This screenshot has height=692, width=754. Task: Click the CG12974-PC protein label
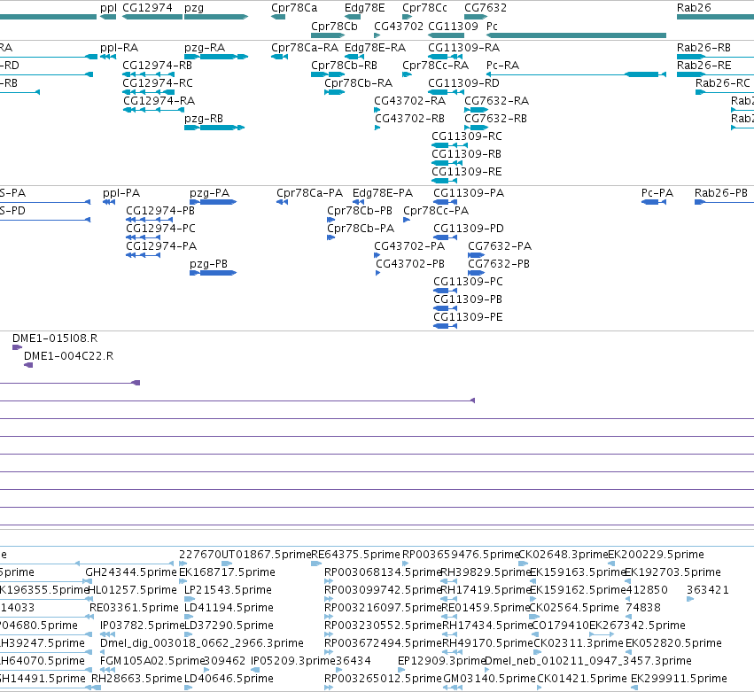tap(160, 229)
